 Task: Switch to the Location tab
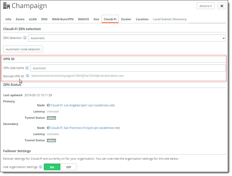tap(142, 19)
